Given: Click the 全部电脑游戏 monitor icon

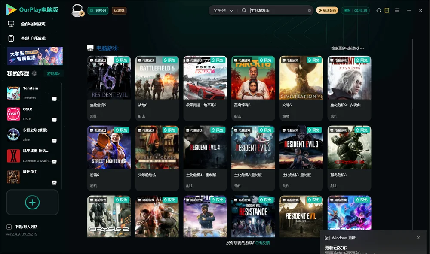Looking at the screenshot, I should pyautogui.click(x=11, y=24).
